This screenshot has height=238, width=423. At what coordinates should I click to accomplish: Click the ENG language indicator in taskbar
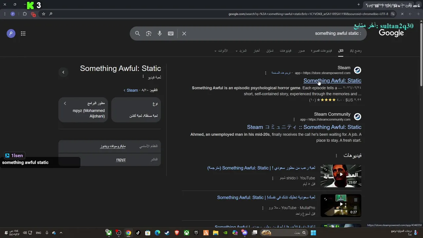coord(38,233)
